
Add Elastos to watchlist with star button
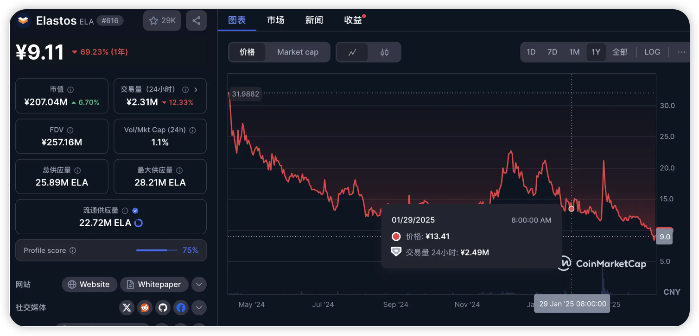tap(162, 21)
